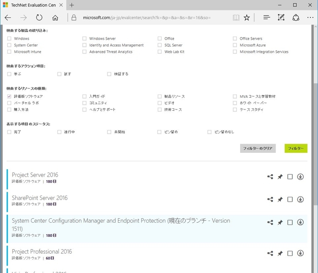Check the SQL Server filter checkbox
This screenshot has height=273, width=318.
coord(159,45)
